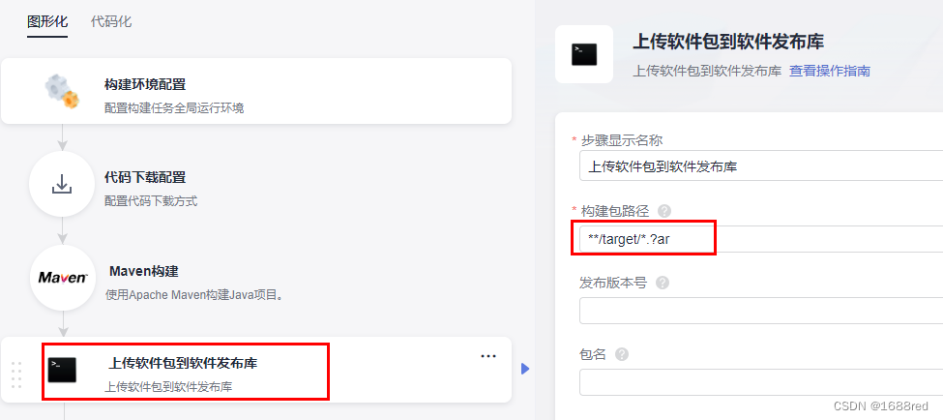
Task: Click the blue triangle arrow beside upload step
Action: point(525,369)
